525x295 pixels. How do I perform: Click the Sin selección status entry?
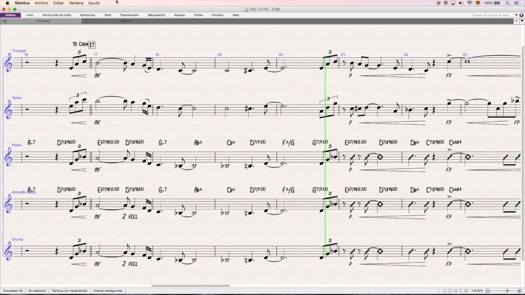tap(37, 291)
